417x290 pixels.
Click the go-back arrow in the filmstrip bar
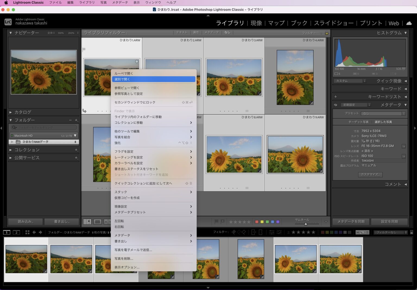[34, 232]
